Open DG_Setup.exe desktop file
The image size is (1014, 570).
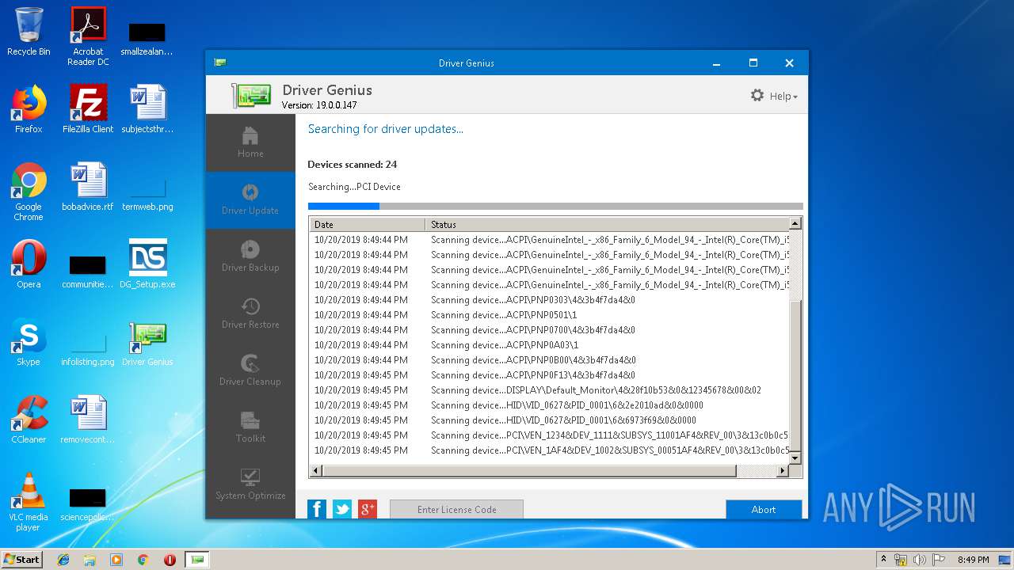coord(147,264)
